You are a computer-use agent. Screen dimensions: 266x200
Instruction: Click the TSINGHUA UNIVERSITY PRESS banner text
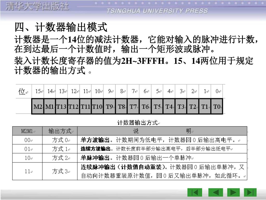click(x=157, y=11)
